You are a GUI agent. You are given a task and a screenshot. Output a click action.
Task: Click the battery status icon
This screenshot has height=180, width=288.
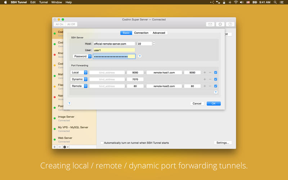(x=255, y=2)
